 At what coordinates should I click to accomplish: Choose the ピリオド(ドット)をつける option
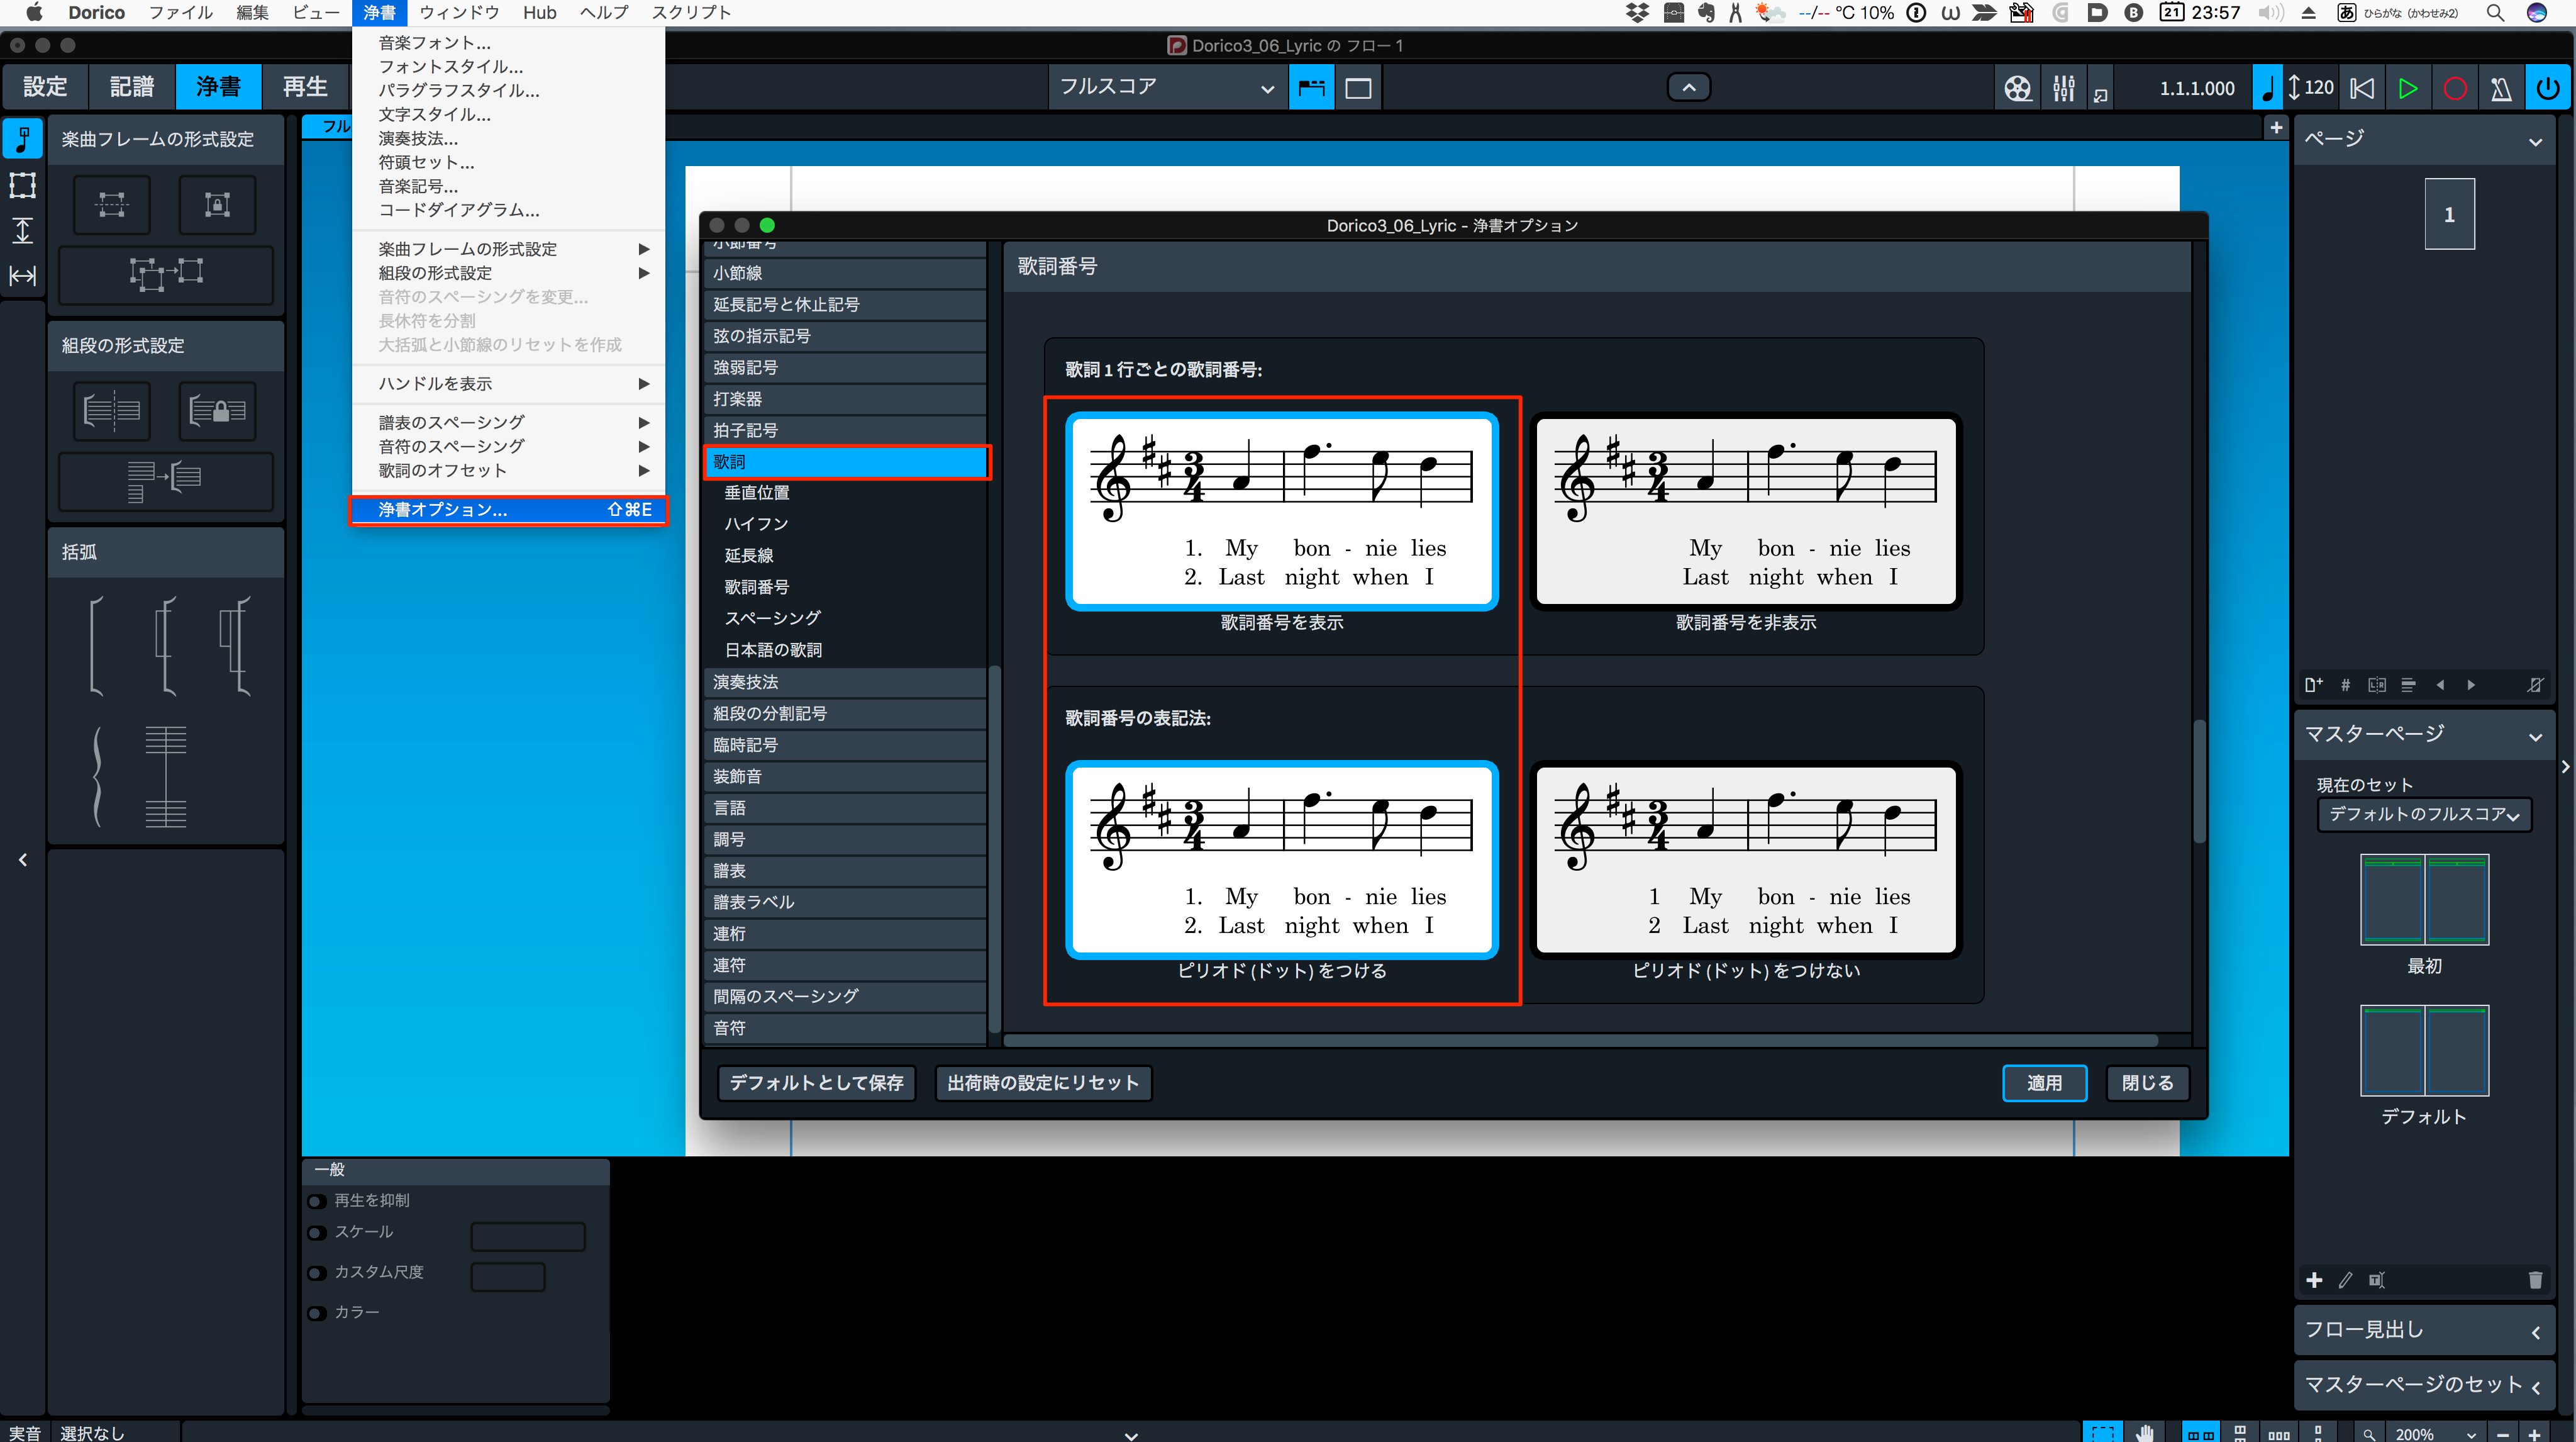coord(1281,859)
